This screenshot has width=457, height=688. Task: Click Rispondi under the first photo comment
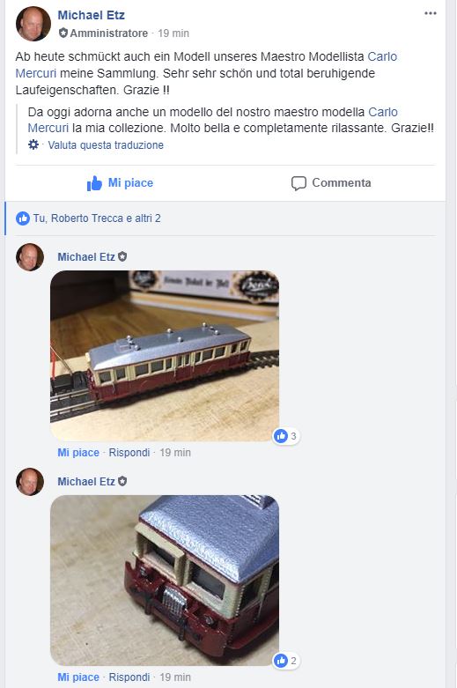pos(129,453)
